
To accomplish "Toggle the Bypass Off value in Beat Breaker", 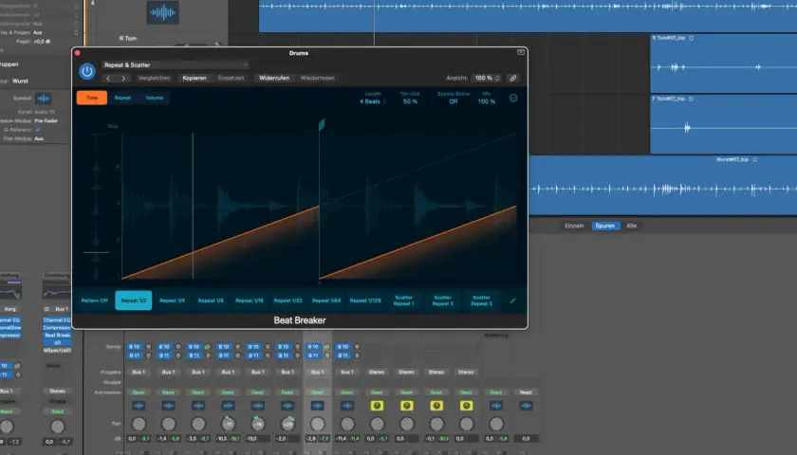I will point(454,101).
